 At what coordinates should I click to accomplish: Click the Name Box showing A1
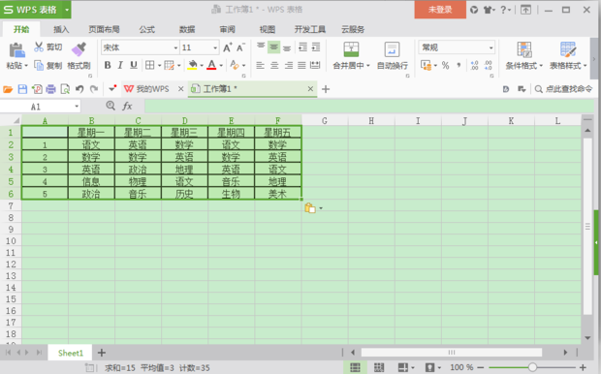click(36, 107)
